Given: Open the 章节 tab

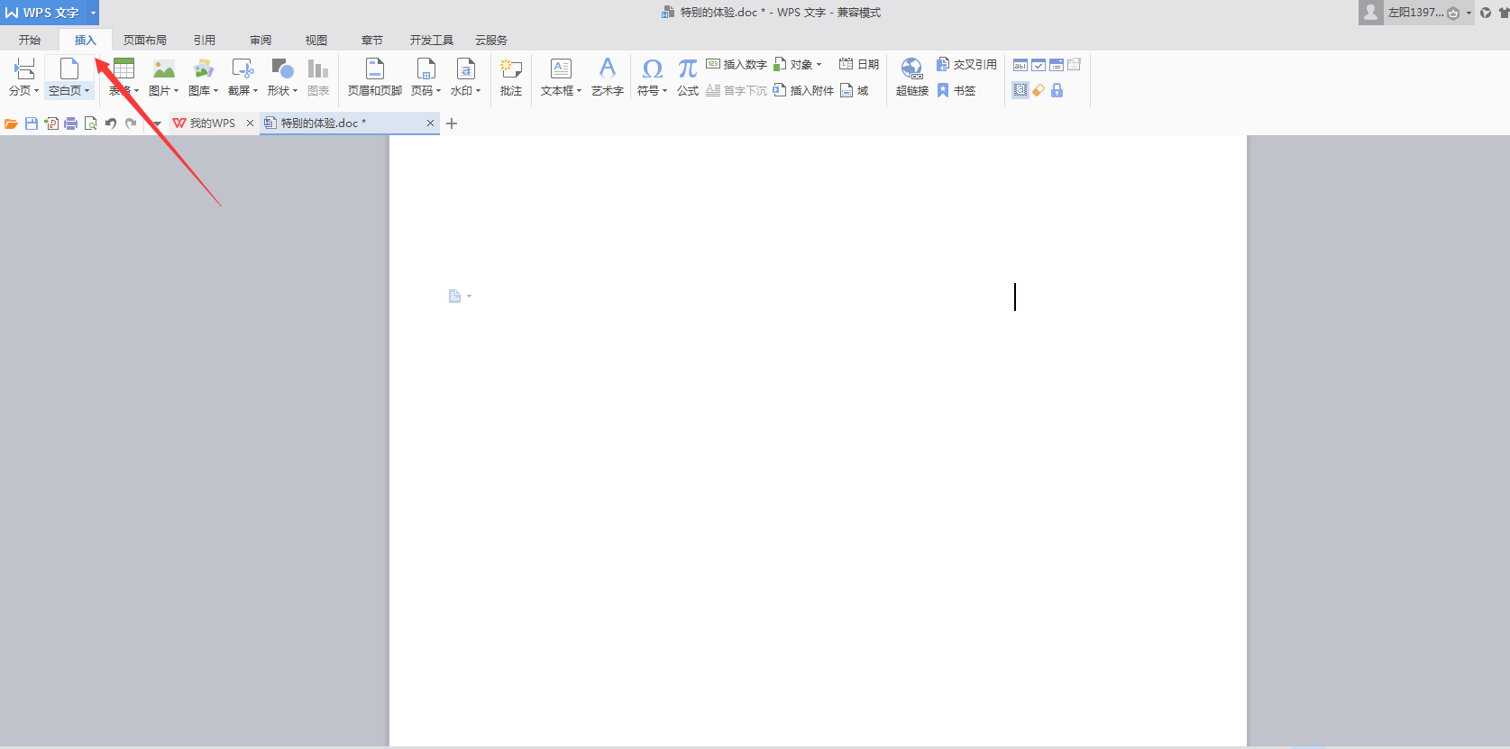Looking at the screenshot, I should (x=372, y=40).
